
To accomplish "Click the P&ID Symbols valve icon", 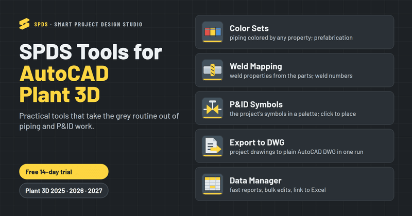I will tap(213, 108).
